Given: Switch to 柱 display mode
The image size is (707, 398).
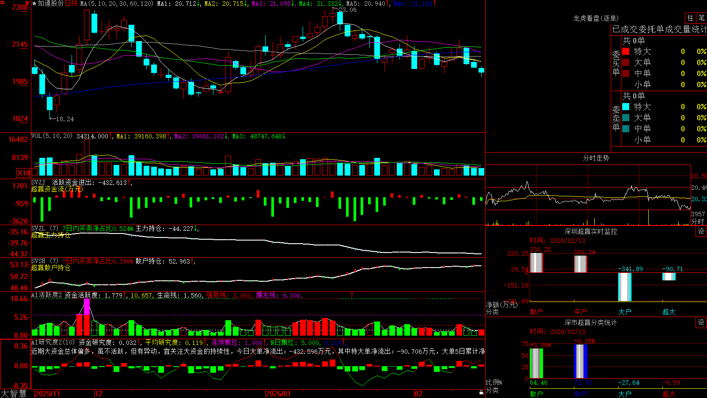Looking at the screenshot, I should point(690,18).
